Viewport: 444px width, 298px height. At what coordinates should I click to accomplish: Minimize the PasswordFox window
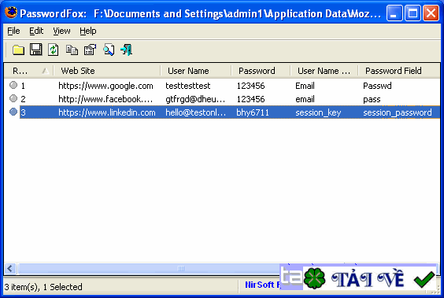pos(394,13)
